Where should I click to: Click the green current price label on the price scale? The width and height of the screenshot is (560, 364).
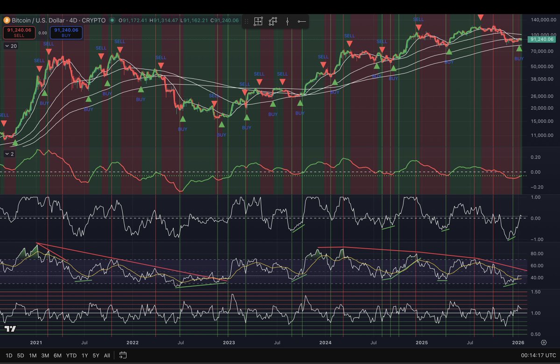(541, 39)
